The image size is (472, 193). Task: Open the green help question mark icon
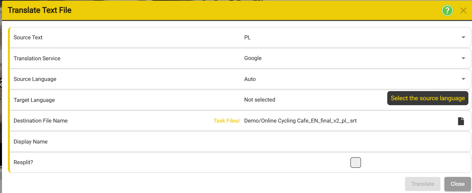click(447, 10)
